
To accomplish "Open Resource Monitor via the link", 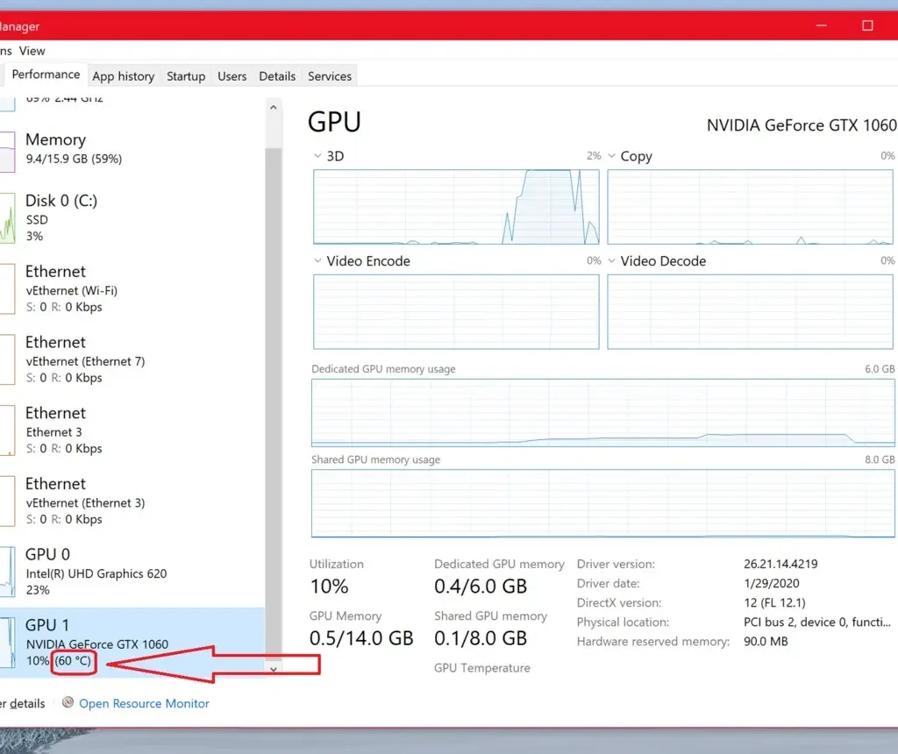I will (x=144, y=703).
